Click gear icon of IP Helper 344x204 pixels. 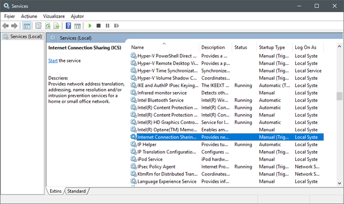pyautogui.click(x=133, y=144)
